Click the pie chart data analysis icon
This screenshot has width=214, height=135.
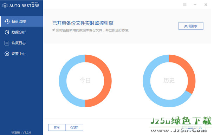(x=7, y=32)
